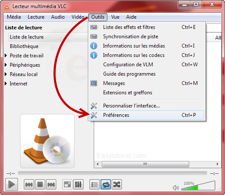225x195 pixels.
Task: Open extended settings equalizer button
Action: point(78,184)
